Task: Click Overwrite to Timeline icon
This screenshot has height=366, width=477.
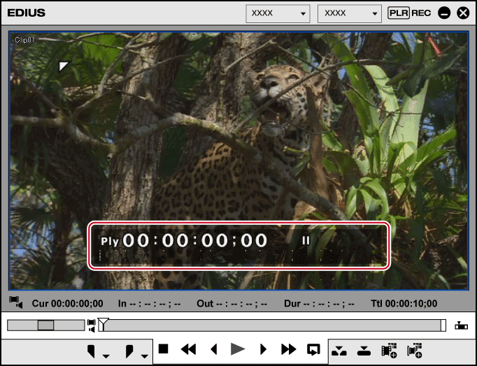Action: point(363,350)
